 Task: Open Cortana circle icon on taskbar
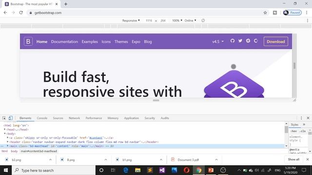[101, 170]
